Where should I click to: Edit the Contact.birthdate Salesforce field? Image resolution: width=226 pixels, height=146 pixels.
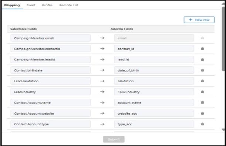pyautogui.click(x=51, y=70)
